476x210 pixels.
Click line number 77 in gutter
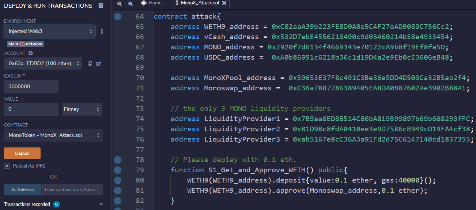pos(139,150)
